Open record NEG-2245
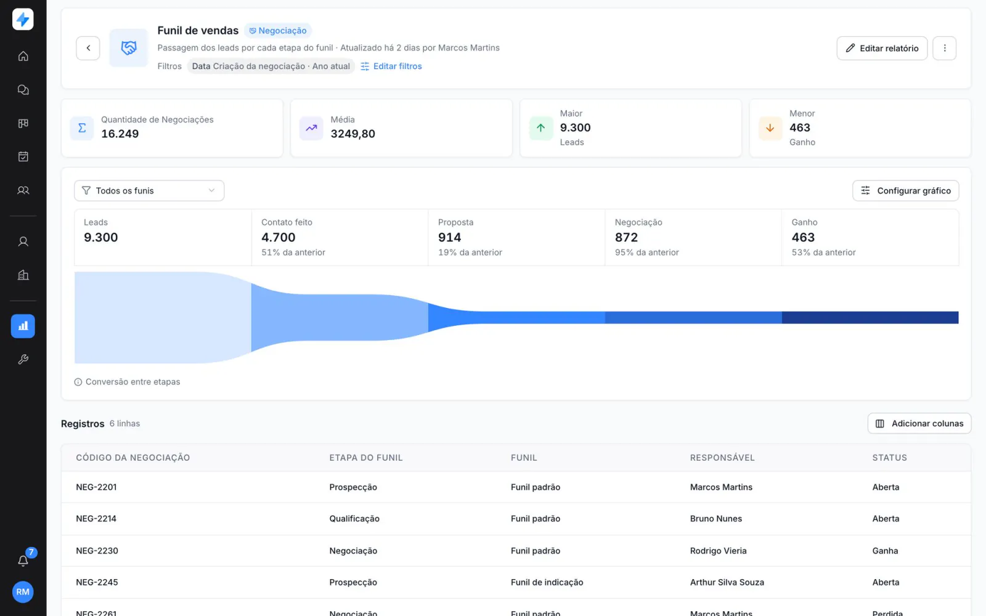986x616 pixels. pos(516,582)
